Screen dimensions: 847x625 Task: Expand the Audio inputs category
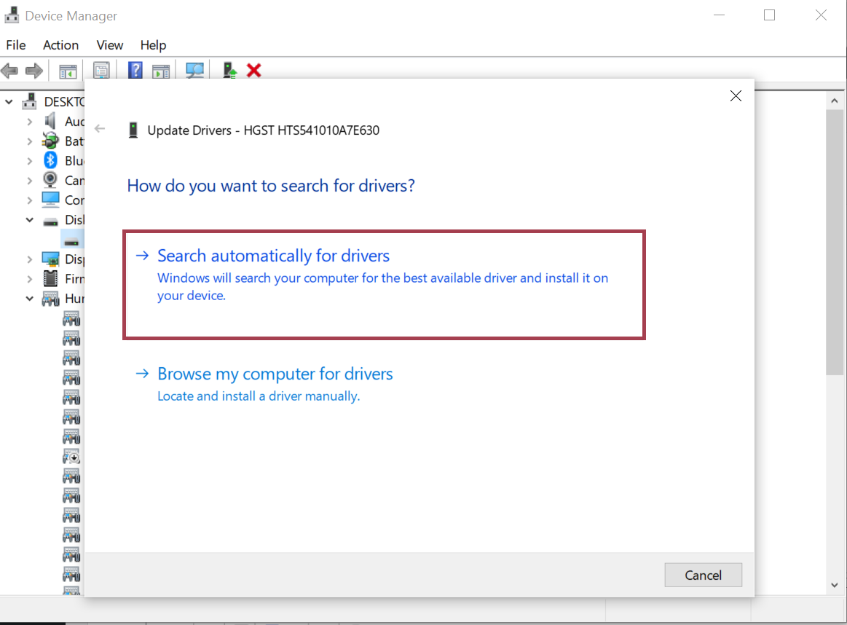point(29,121)
